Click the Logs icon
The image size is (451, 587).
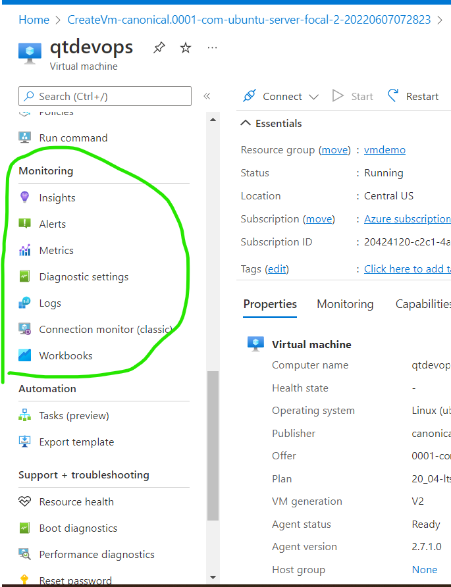(25, 303)
